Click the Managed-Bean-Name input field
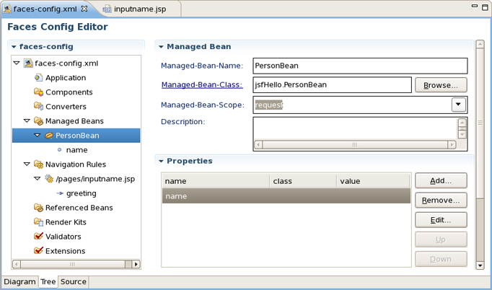Viewport: 492px width, 290px height. (360, 66)
